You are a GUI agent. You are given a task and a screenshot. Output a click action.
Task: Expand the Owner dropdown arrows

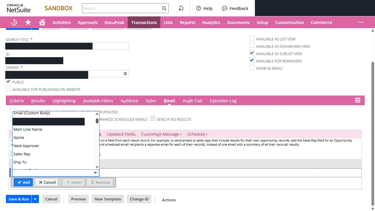pyautogui.click(x=125, y=74)
